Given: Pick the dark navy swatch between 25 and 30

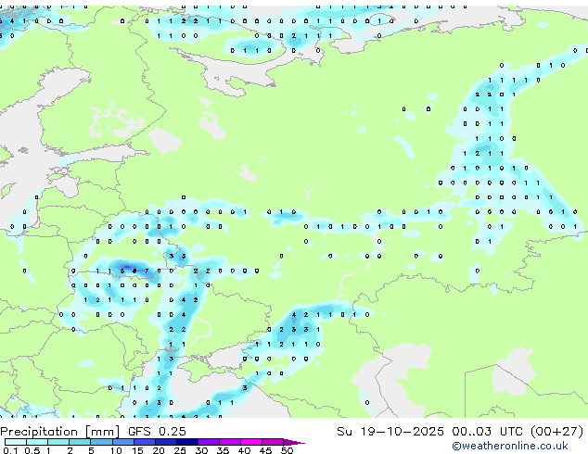Looking at the screenshot, I should click(x=186, y=442).
